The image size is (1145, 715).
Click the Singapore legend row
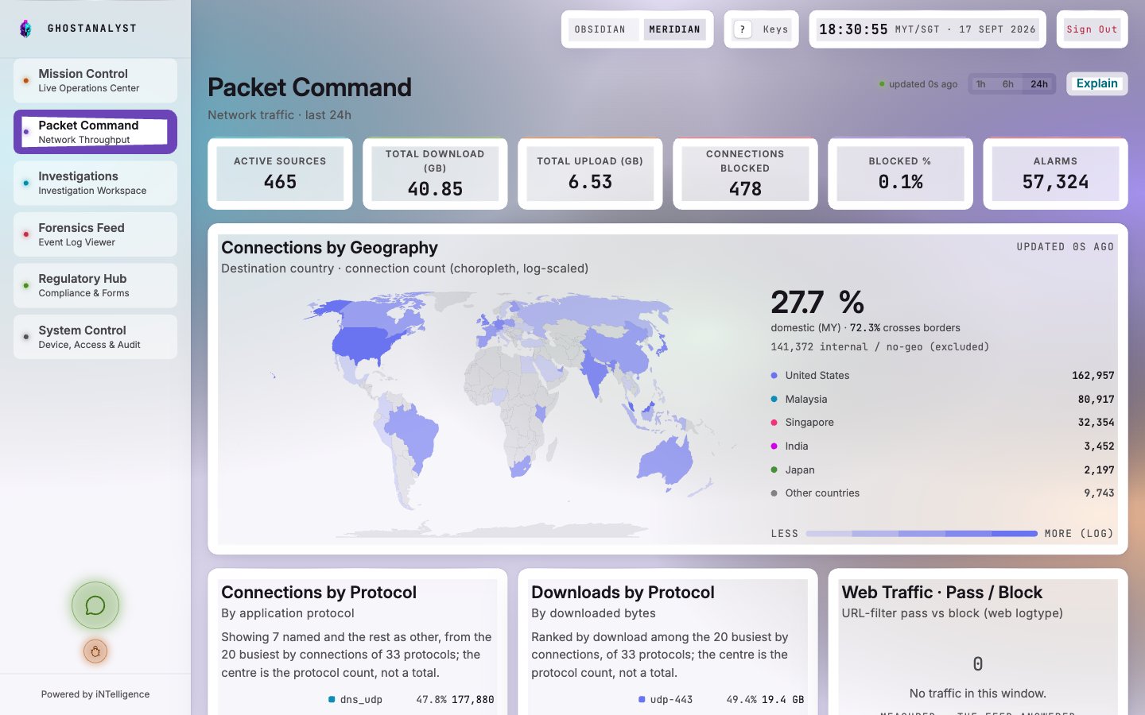(x=942, y=422)
